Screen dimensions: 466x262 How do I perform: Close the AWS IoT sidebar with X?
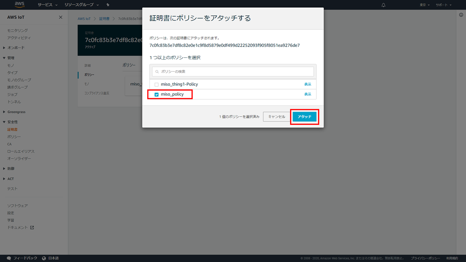pos(60,17)
